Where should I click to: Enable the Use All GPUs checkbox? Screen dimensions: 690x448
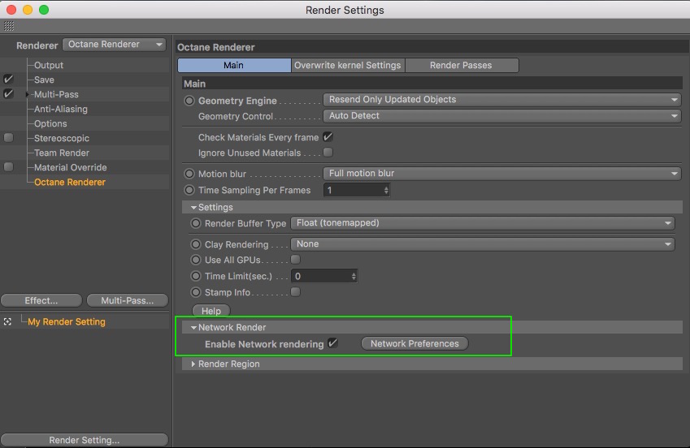click(x=296, y=260)
